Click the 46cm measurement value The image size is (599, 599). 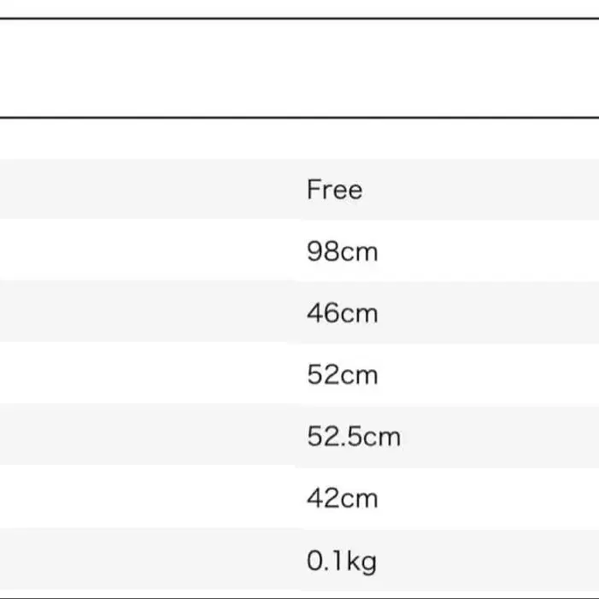[342, 314]
